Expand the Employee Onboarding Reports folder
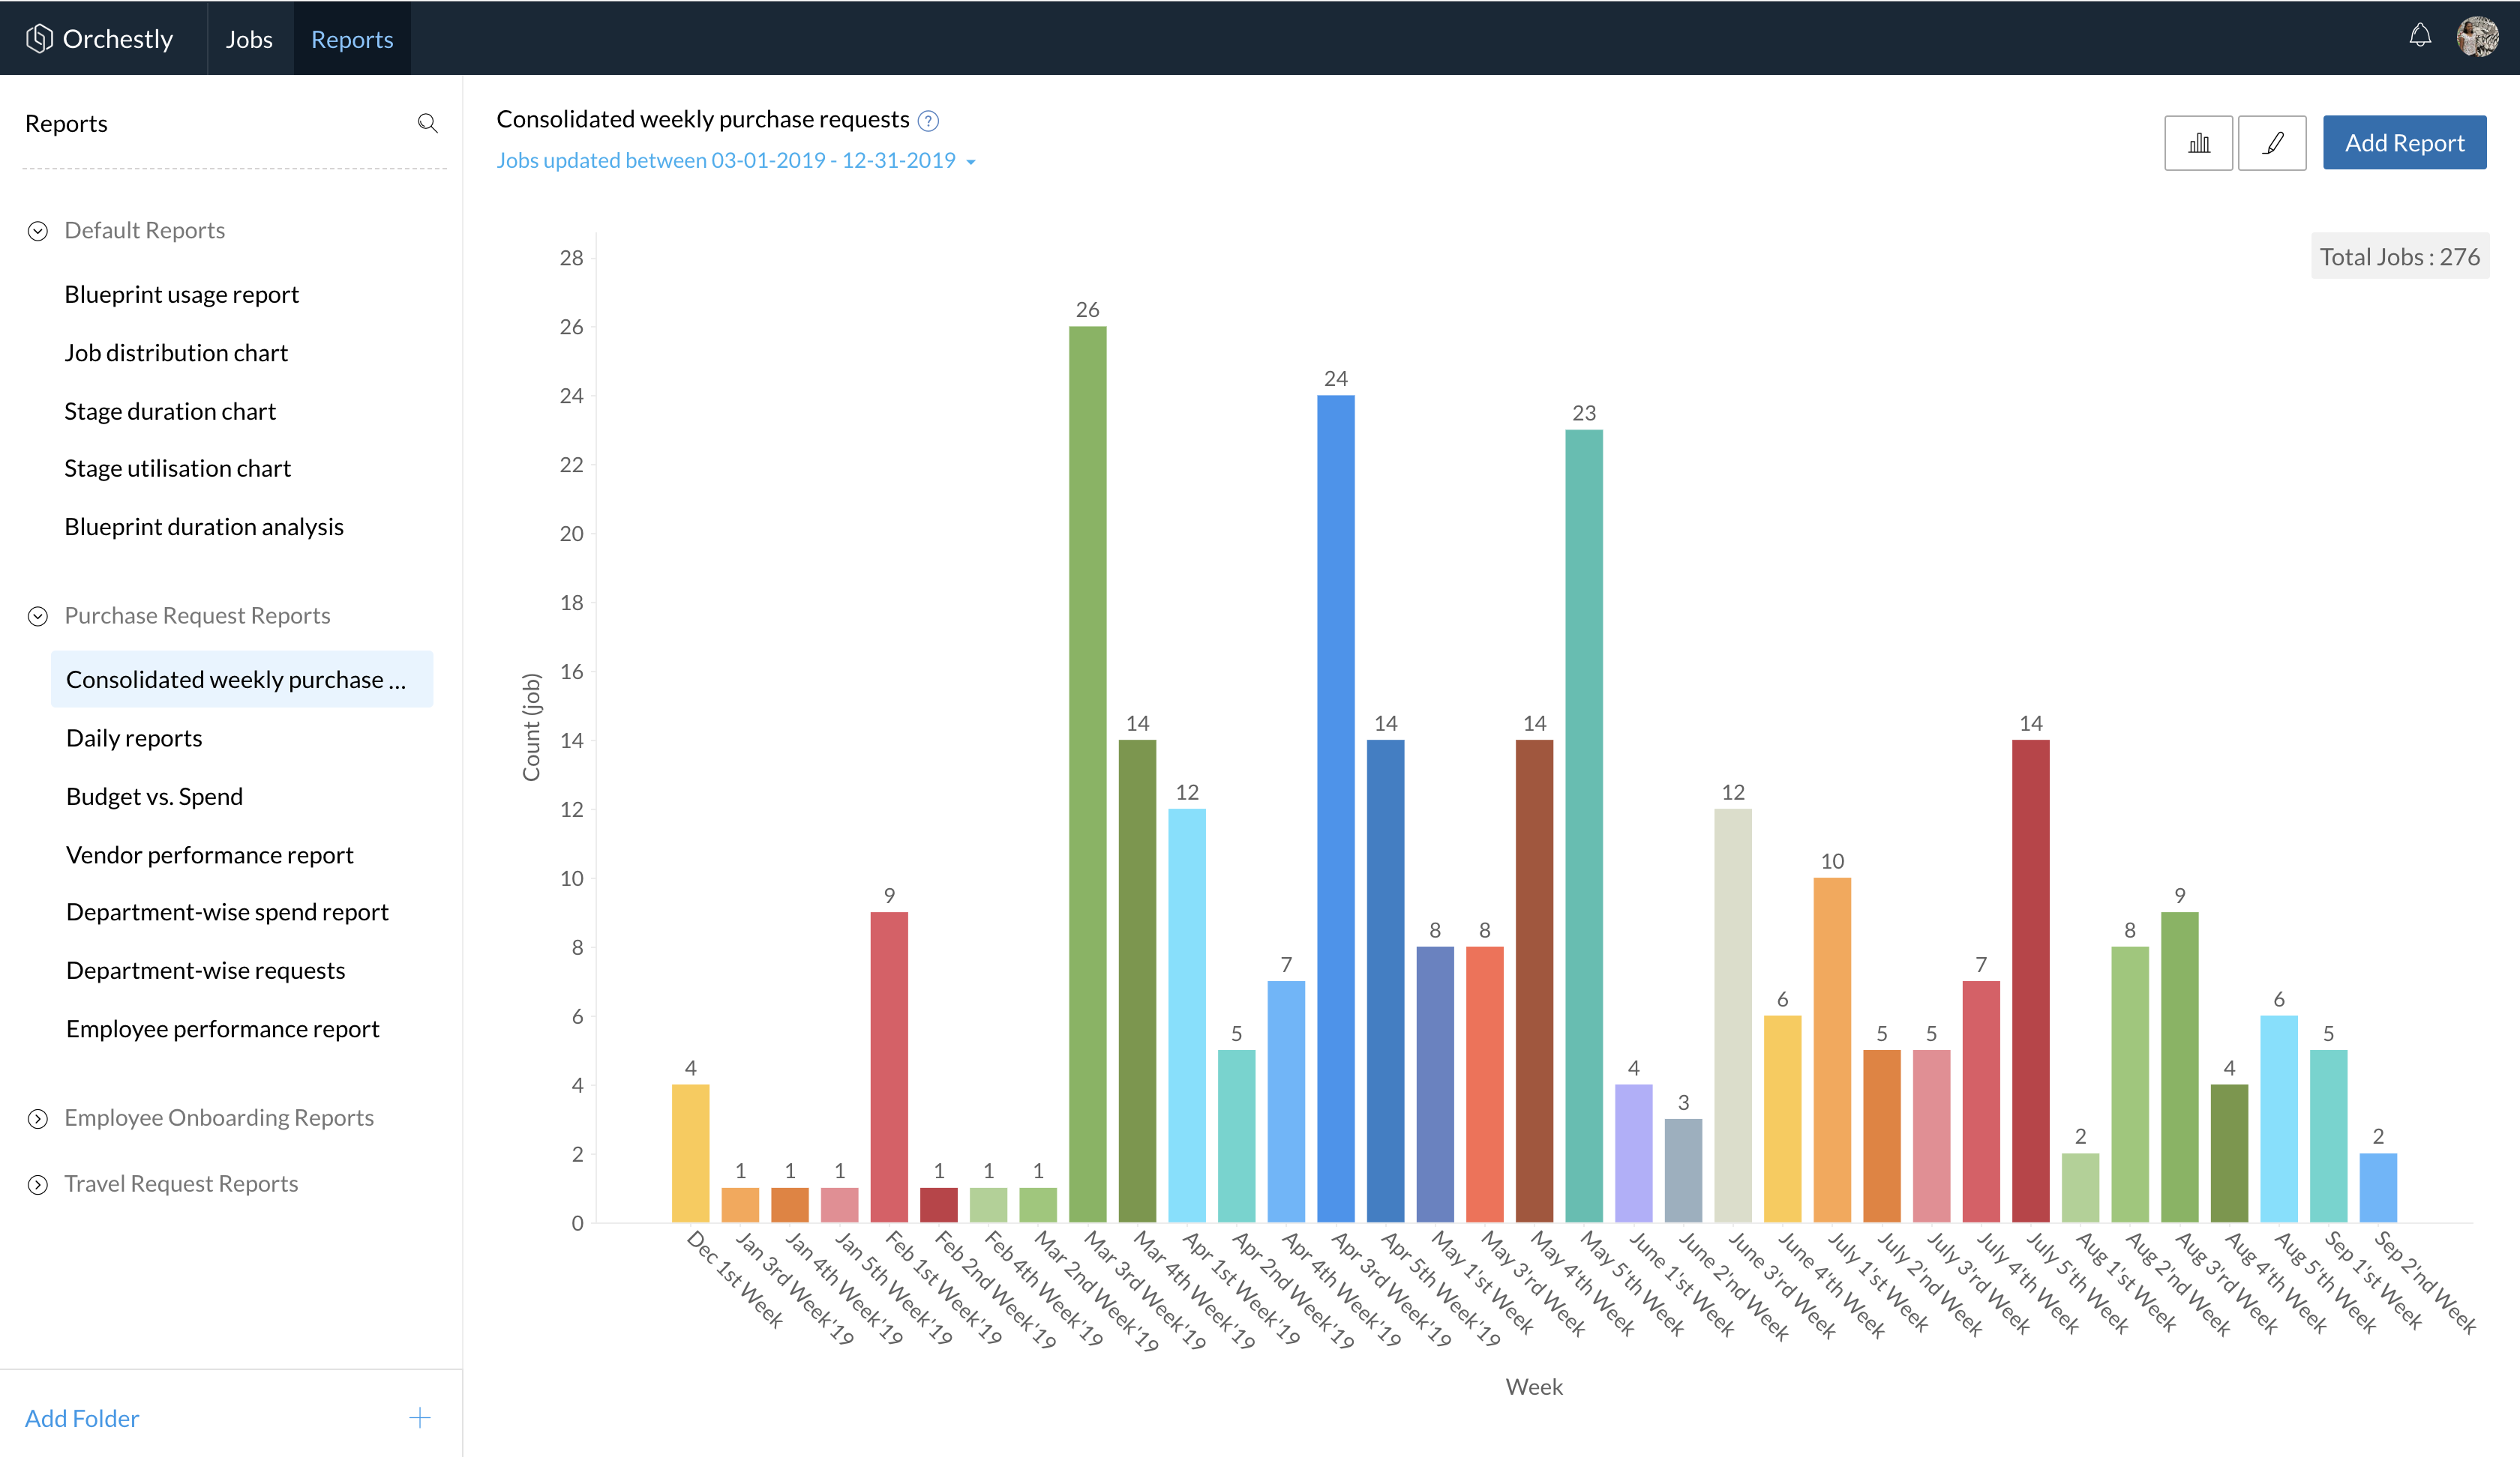 point(38,1118)
